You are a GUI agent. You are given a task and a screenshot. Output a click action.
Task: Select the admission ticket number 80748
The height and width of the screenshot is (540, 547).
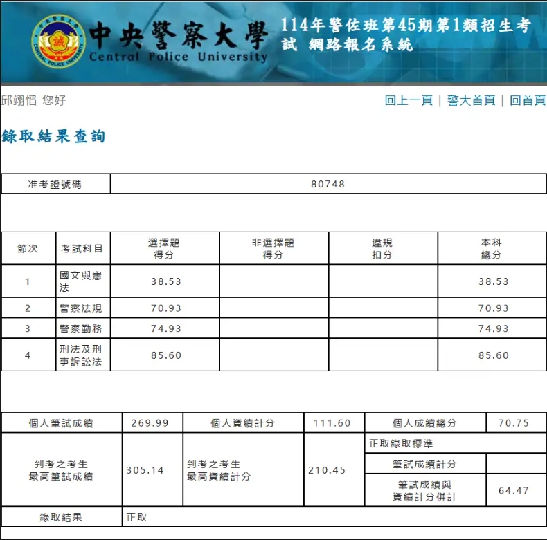pos(328,184)
